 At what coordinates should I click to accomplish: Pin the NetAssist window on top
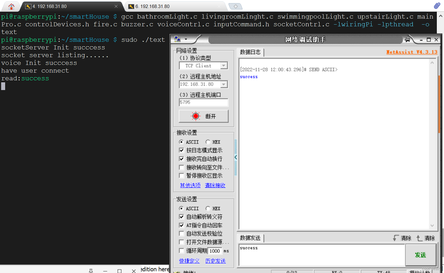(x=407, y=40)
